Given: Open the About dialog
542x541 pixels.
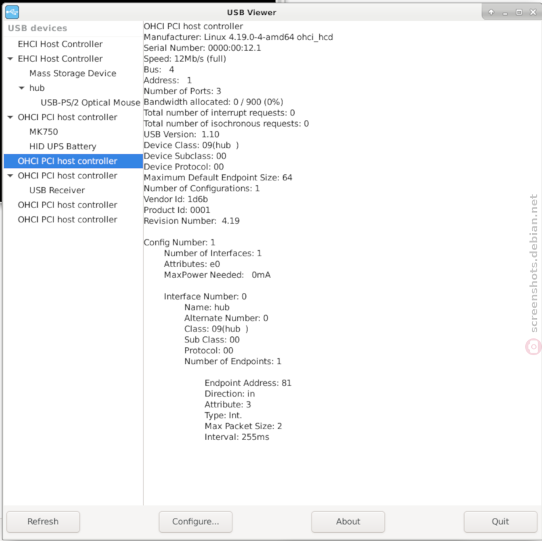Looking at the screenshot, I should pos(348,521).
